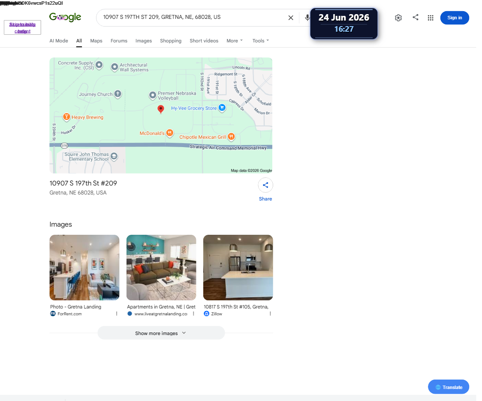Viewport: 482px width, 401px height.
Task: Click 'Gretna, NE 68028, USA' text
Action: [78, 192]
